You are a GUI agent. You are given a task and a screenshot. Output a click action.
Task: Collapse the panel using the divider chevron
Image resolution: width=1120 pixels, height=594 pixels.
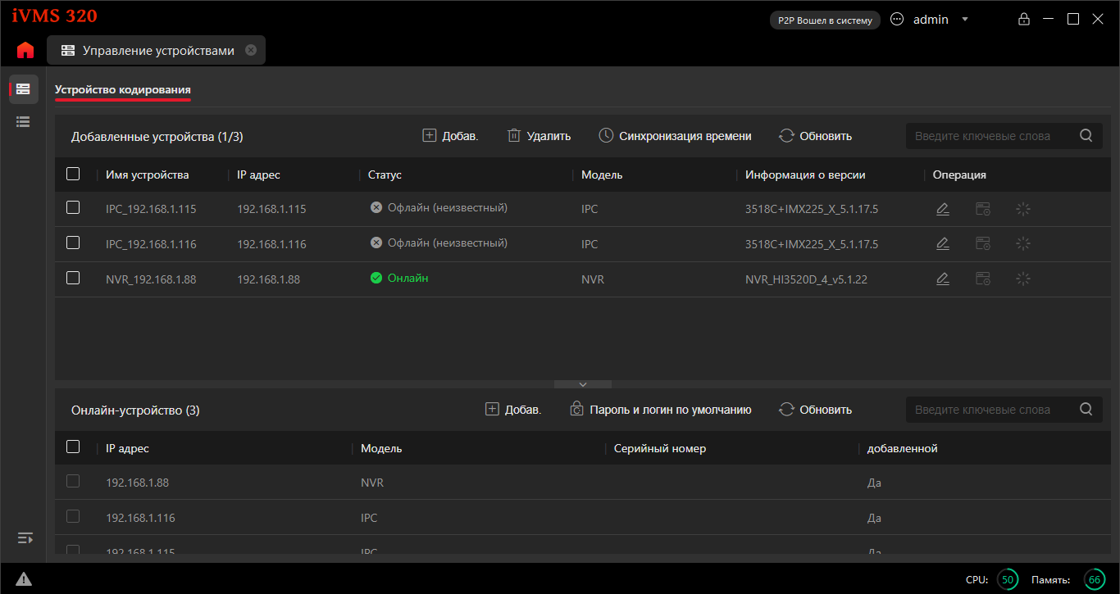click(x=583, y=384)
